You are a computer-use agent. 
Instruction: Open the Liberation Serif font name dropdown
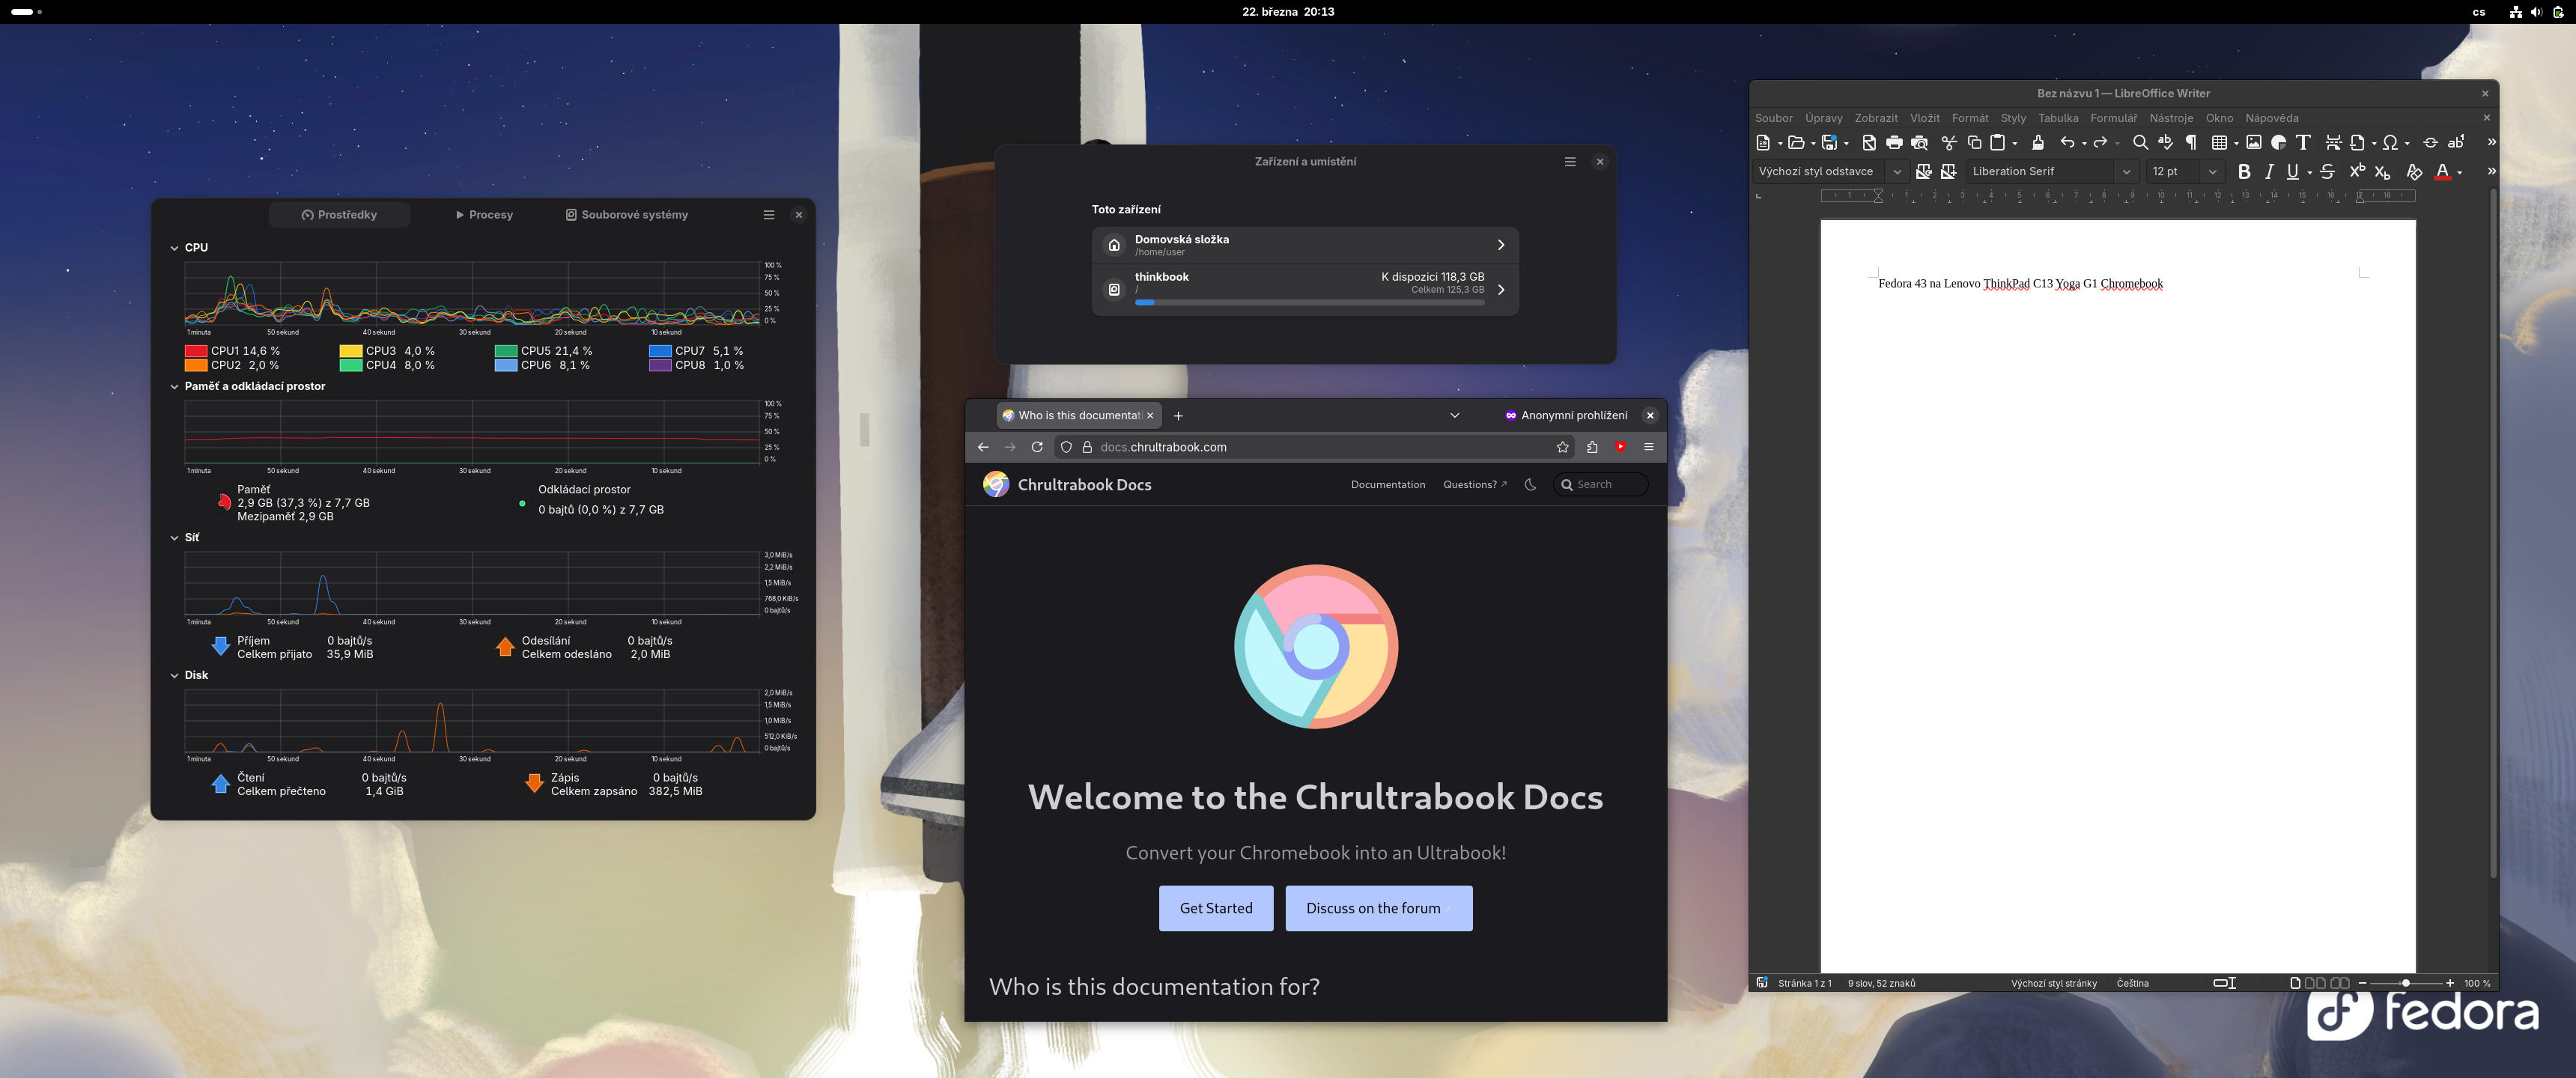click(x=2126, y=172)
